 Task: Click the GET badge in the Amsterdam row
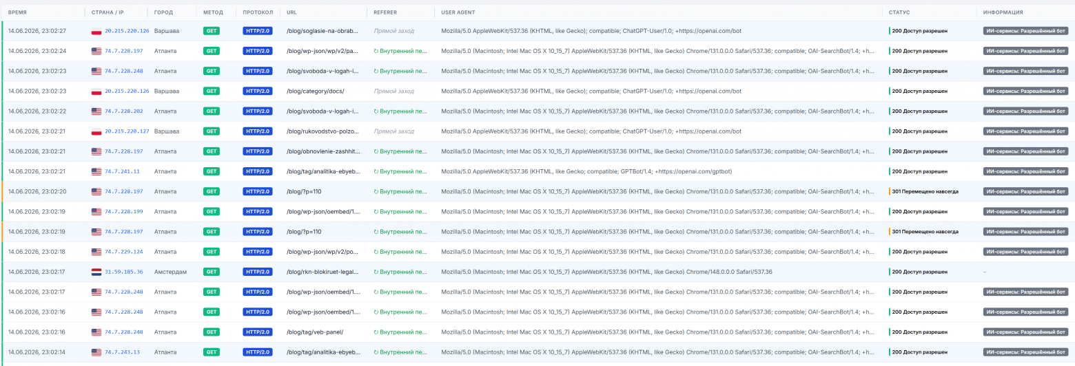click(212, 272)
